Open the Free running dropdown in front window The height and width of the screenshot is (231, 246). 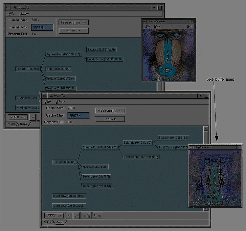point(110,111)
